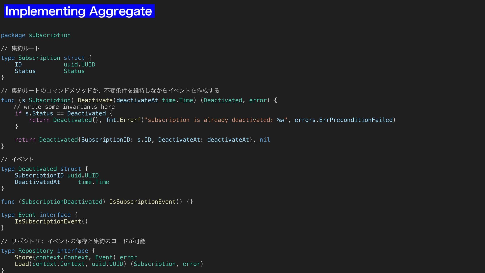
Task: Click the 'type Event interface' declaration
Action: [36, 215]
